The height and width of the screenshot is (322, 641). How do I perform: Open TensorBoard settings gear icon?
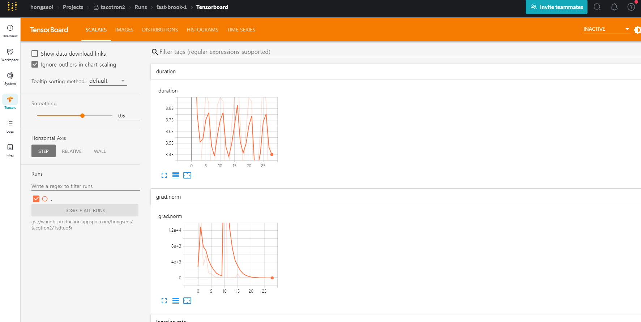638,30
